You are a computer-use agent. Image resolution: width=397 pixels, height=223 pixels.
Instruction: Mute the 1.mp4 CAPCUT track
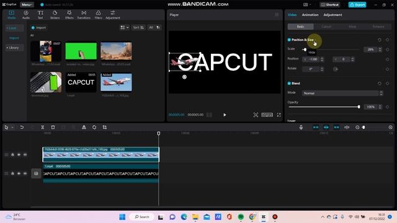point(25,173)
